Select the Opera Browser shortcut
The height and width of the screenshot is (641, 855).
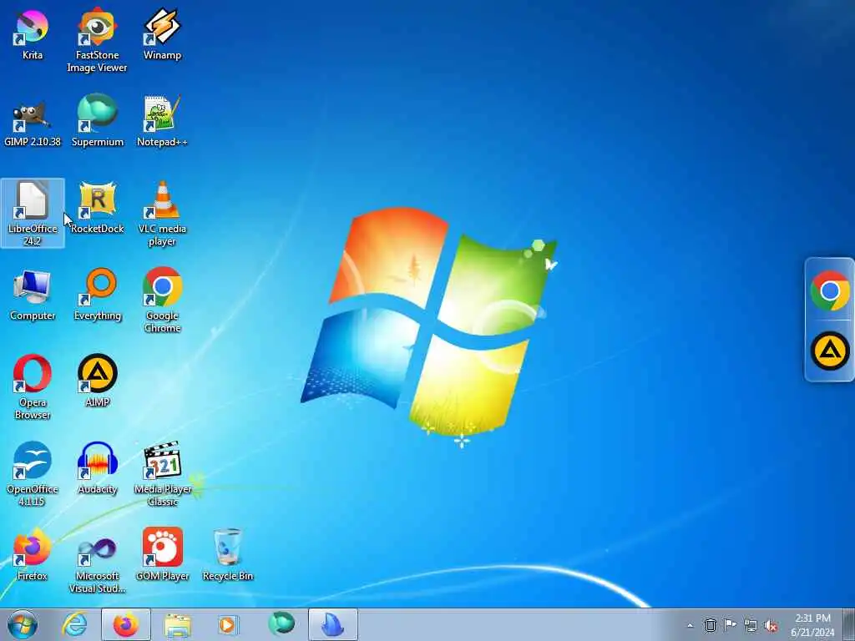click(33, 387)
